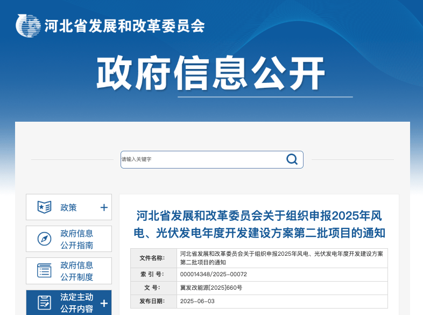Click the blue article title heading
The height and width of the screenshot is (315, 423).
point(259,225)
